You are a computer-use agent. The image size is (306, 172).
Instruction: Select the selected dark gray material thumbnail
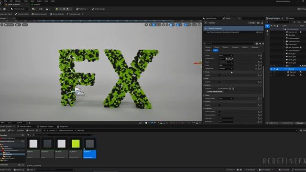89,144
